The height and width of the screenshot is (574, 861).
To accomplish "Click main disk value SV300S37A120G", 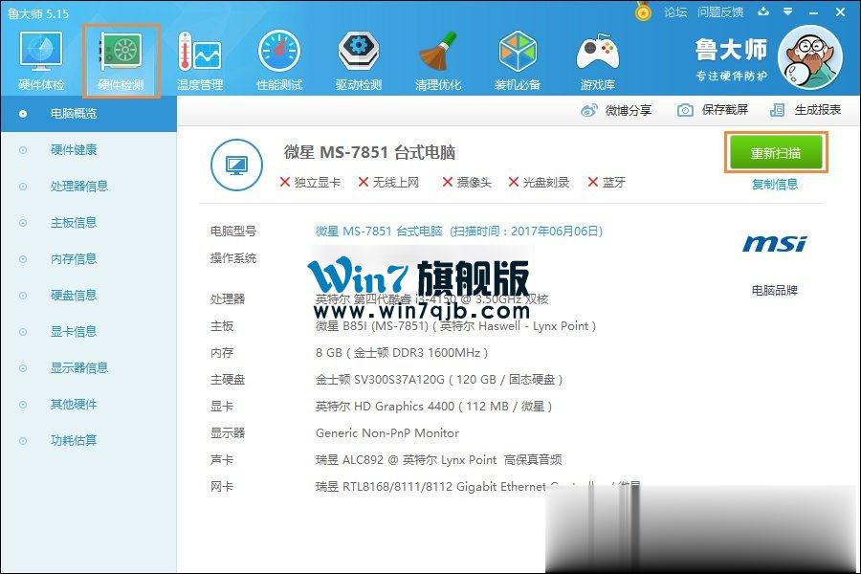I will pyautogui.click(x=439, y=380).
